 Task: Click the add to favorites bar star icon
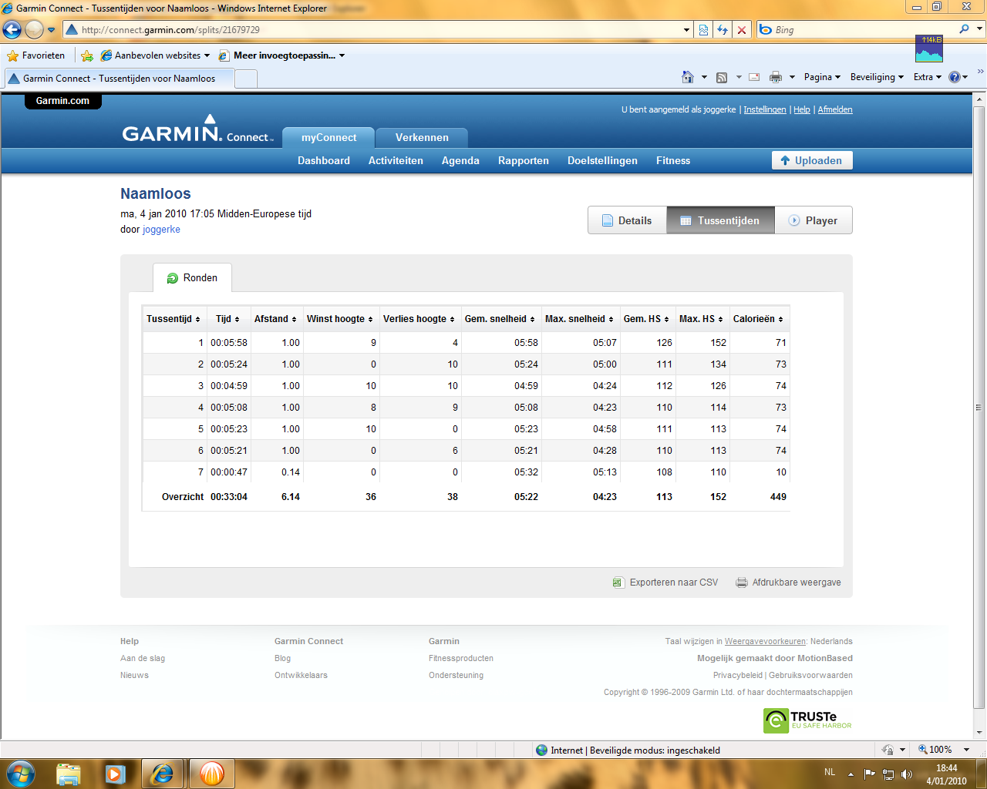(87, 55)
